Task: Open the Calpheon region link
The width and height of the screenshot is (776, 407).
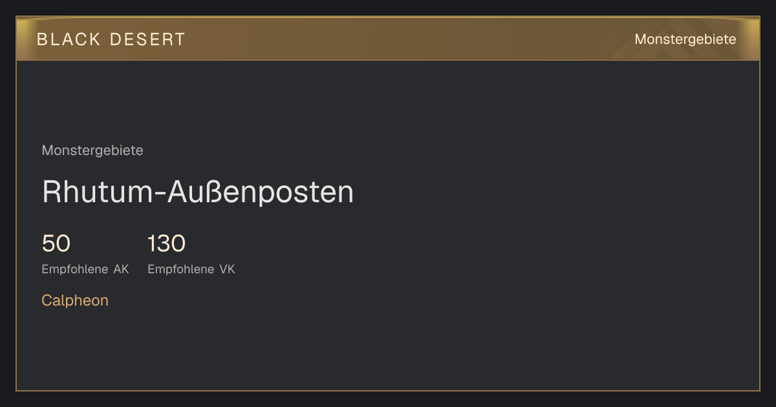Action: 75,300
